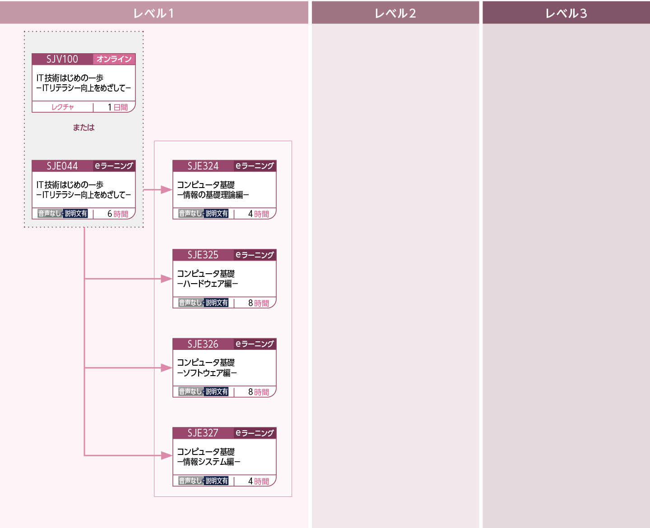The image size is (650, 528).
Task: Click the eラーニング badge on SJE326
Action: [255, 344]
